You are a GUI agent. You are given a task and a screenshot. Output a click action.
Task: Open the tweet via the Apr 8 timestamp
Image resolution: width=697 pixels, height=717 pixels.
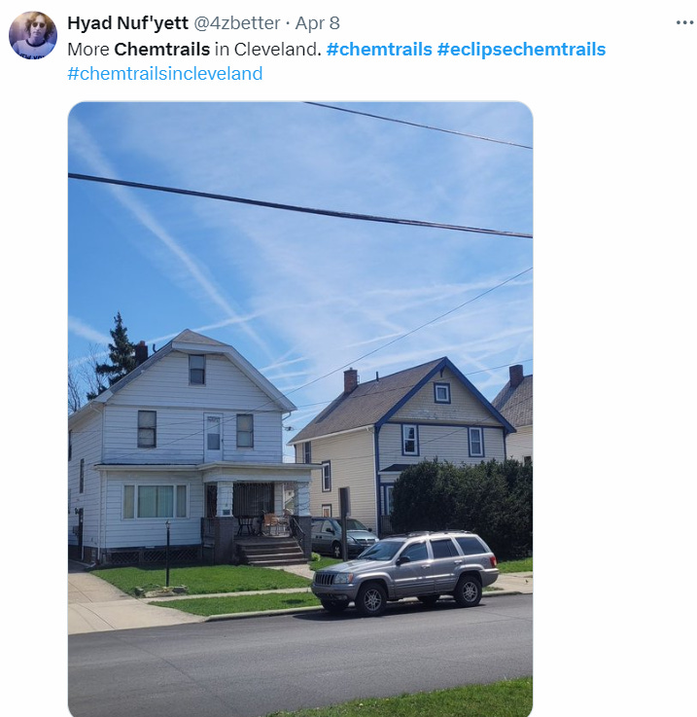pos(317,23)
